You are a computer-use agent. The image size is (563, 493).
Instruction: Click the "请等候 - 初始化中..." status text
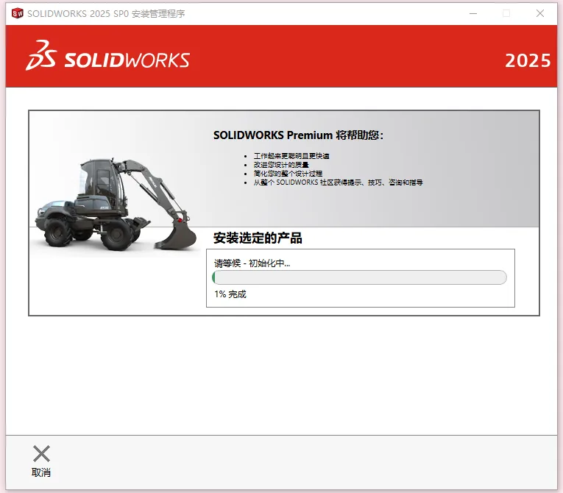252,263
